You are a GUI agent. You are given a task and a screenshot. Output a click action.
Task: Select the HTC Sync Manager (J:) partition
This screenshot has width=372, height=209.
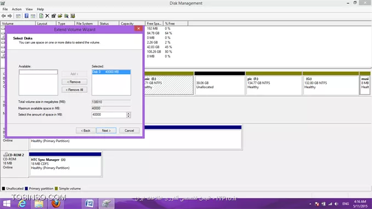65,164
